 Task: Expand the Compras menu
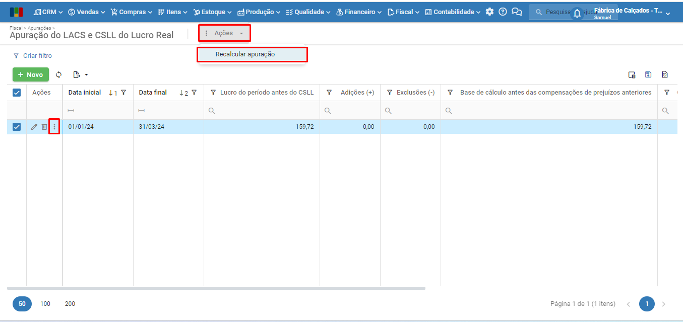[x=132, y=12]
